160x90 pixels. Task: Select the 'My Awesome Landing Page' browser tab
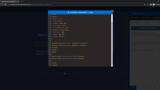point(9,1)
